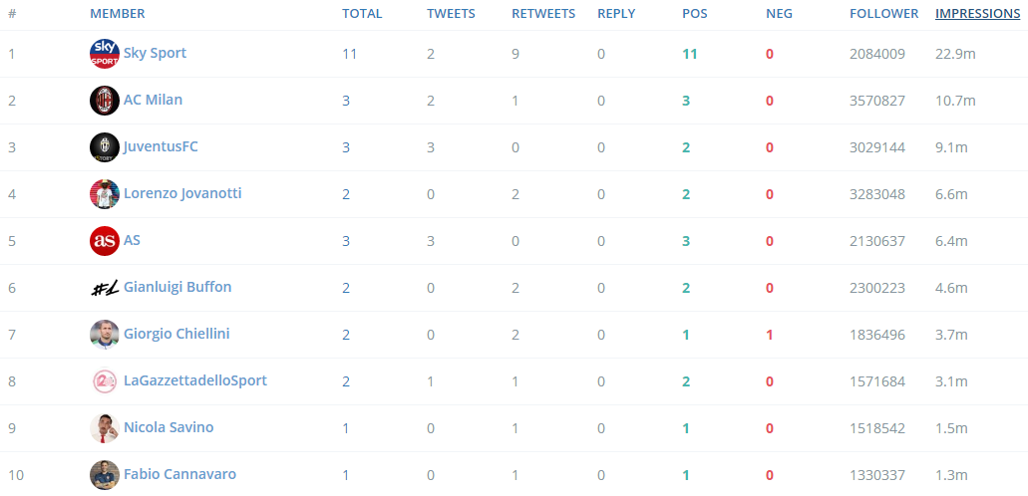Click Gianluigi Buffon's signature avatar
The image size is (1028, 496).
pos(105,288)
